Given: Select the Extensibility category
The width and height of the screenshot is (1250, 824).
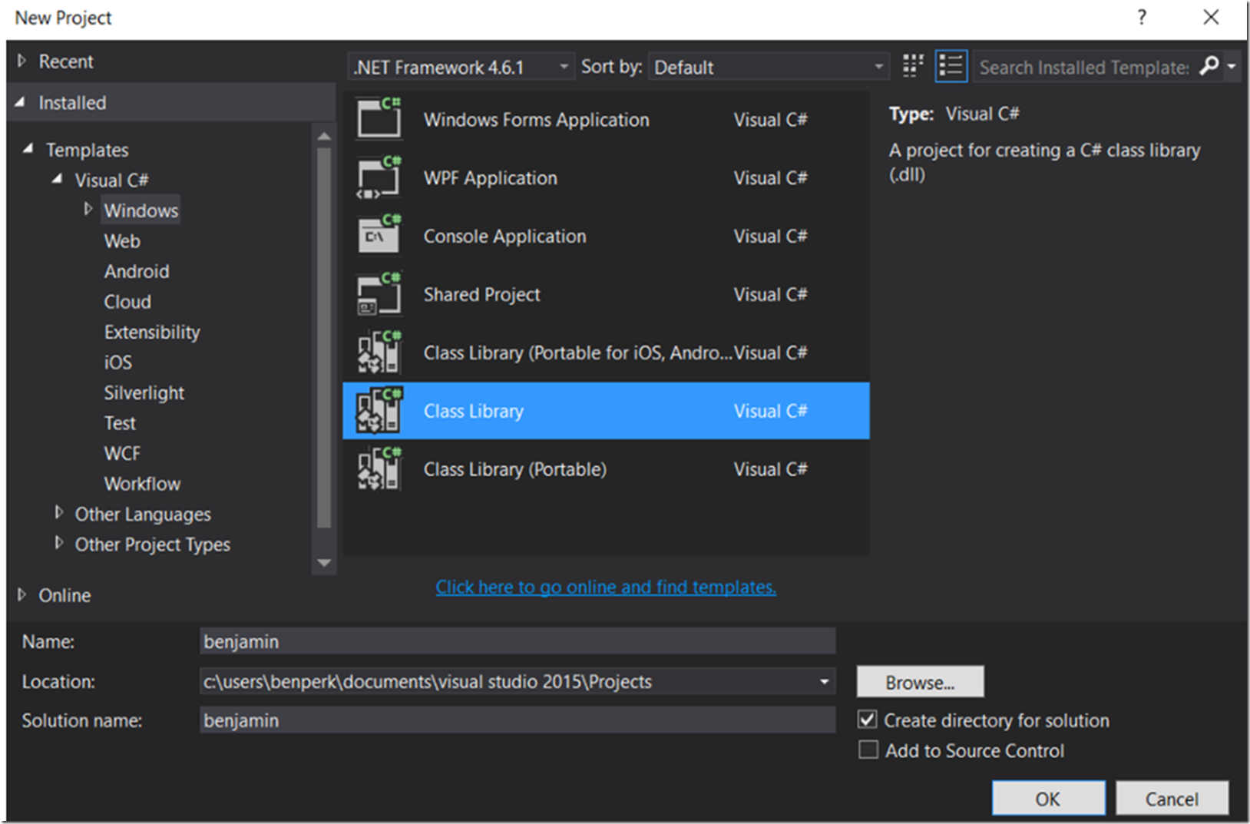Looking at the screenshot, I should pos(152,332).
